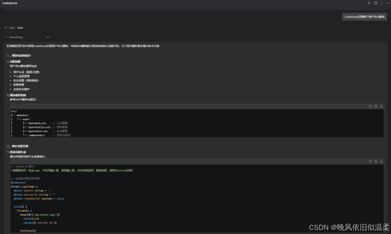391x234 pixels.
Task: Click the struct LoginPage line
Action: click(24, 186)
